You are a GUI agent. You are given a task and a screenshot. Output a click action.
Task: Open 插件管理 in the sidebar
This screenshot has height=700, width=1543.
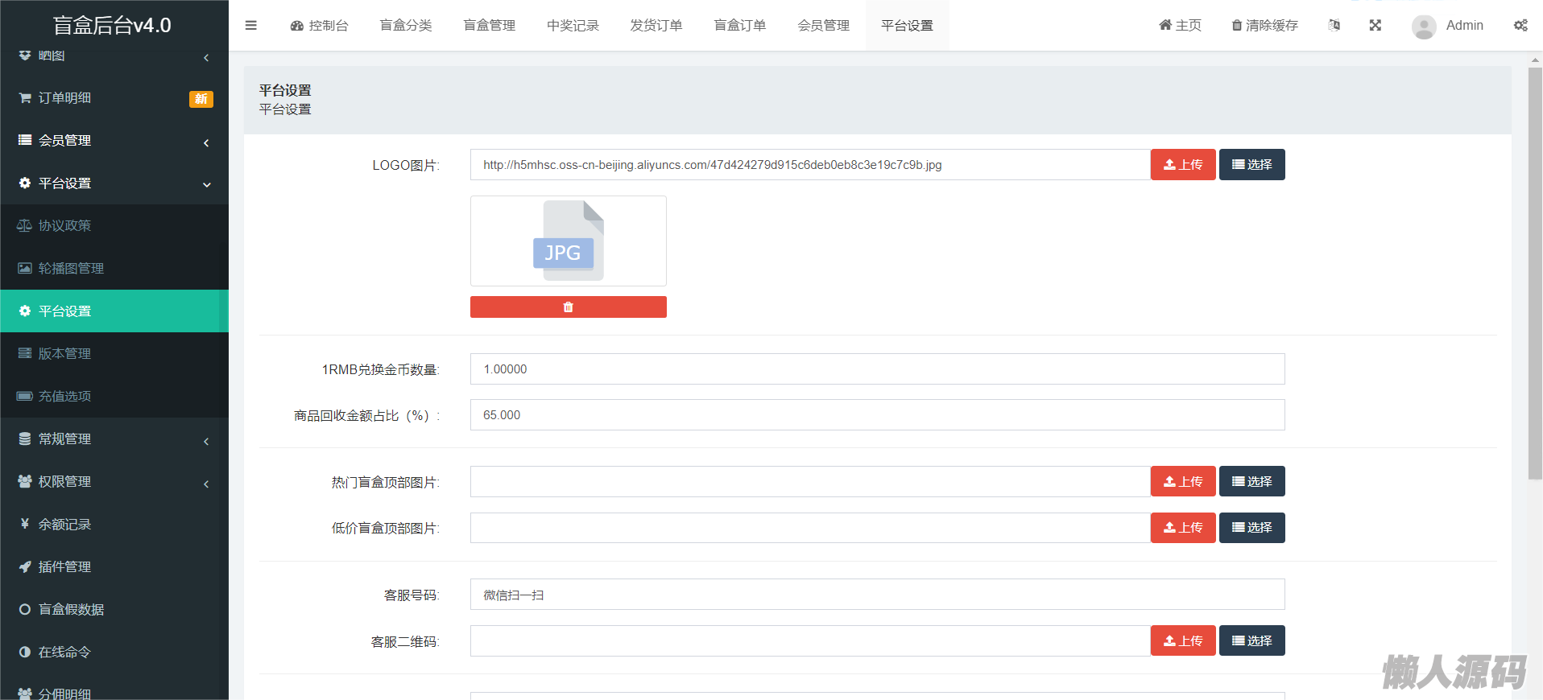pos(64,567)
